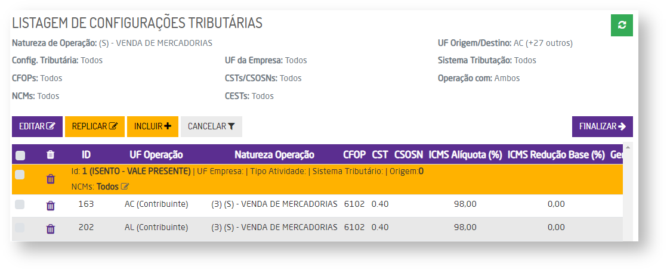Select the checkbox for ID 163
This screenshot has height=270, width=667.
20,204
